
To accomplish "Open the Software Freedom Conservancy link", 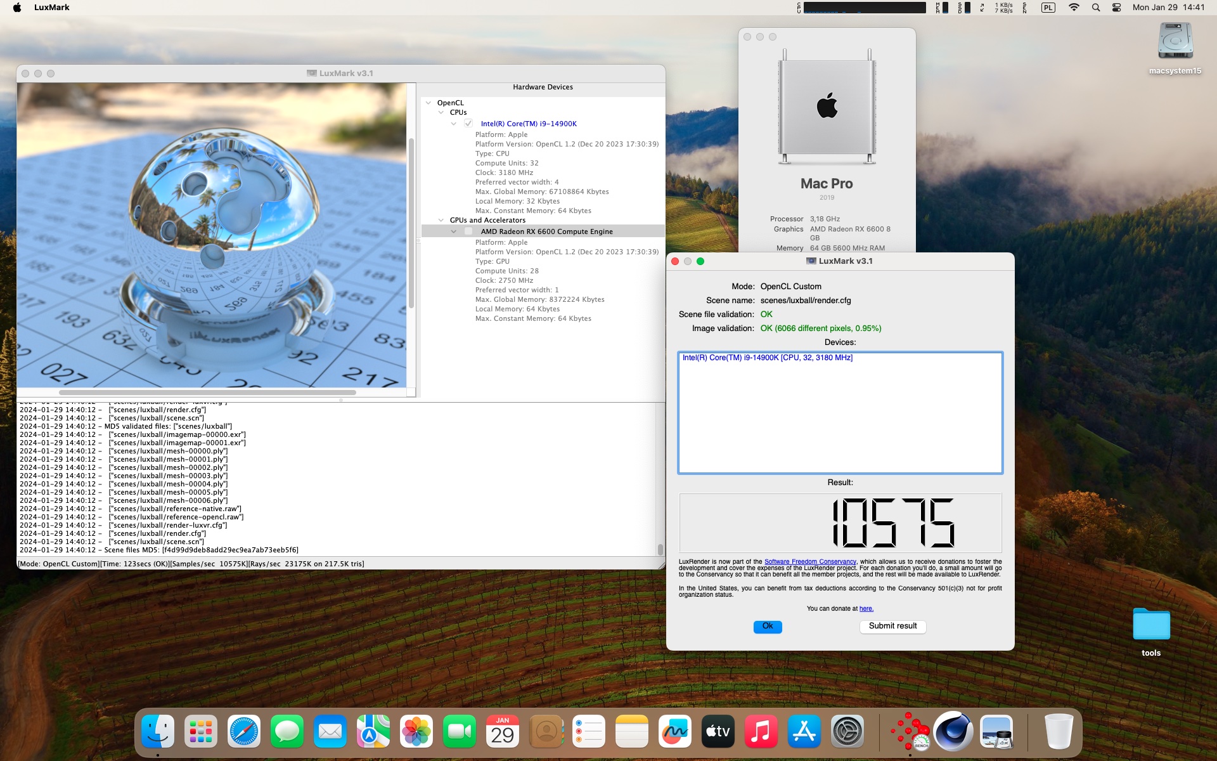I will coord(809,562).
